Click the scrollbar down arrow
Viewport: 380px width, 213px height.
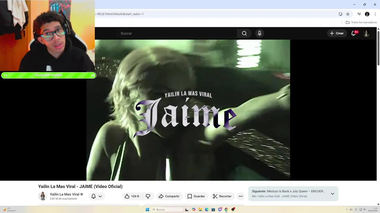[x=378, y=204]
